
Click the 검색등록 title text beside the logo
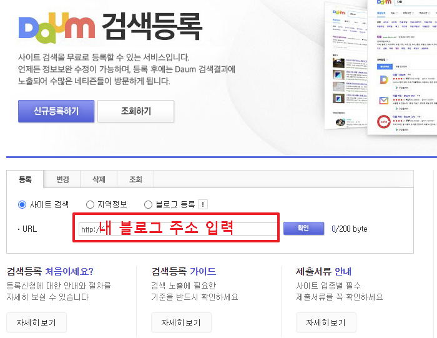(x=152, y=26)
